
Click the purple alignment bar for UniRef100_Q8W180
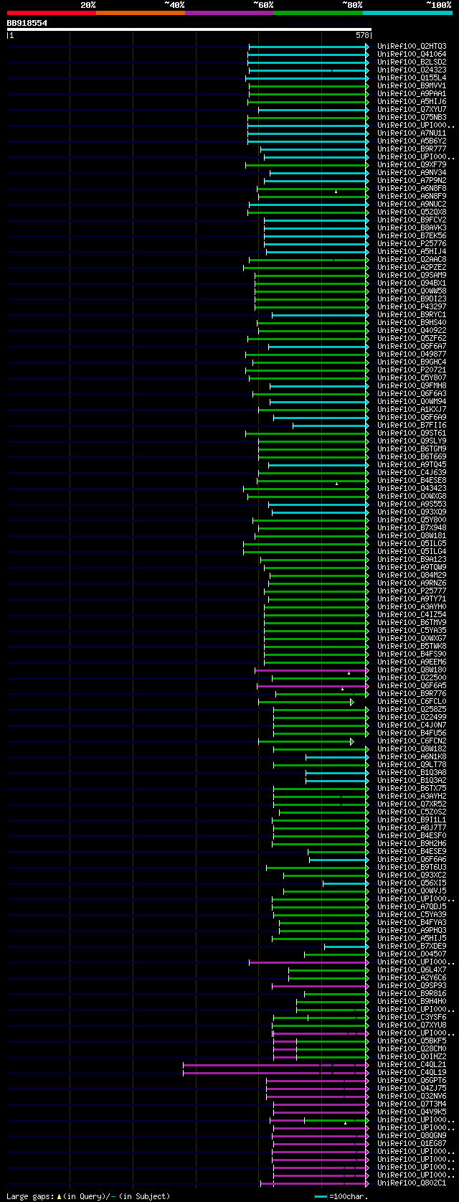tap(312, 670)
